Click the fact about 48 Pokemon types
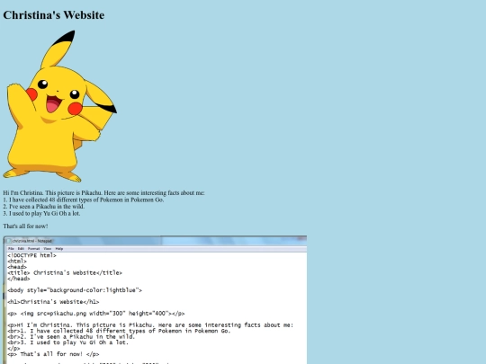The image size is (486, 364). tap(84, 200)
